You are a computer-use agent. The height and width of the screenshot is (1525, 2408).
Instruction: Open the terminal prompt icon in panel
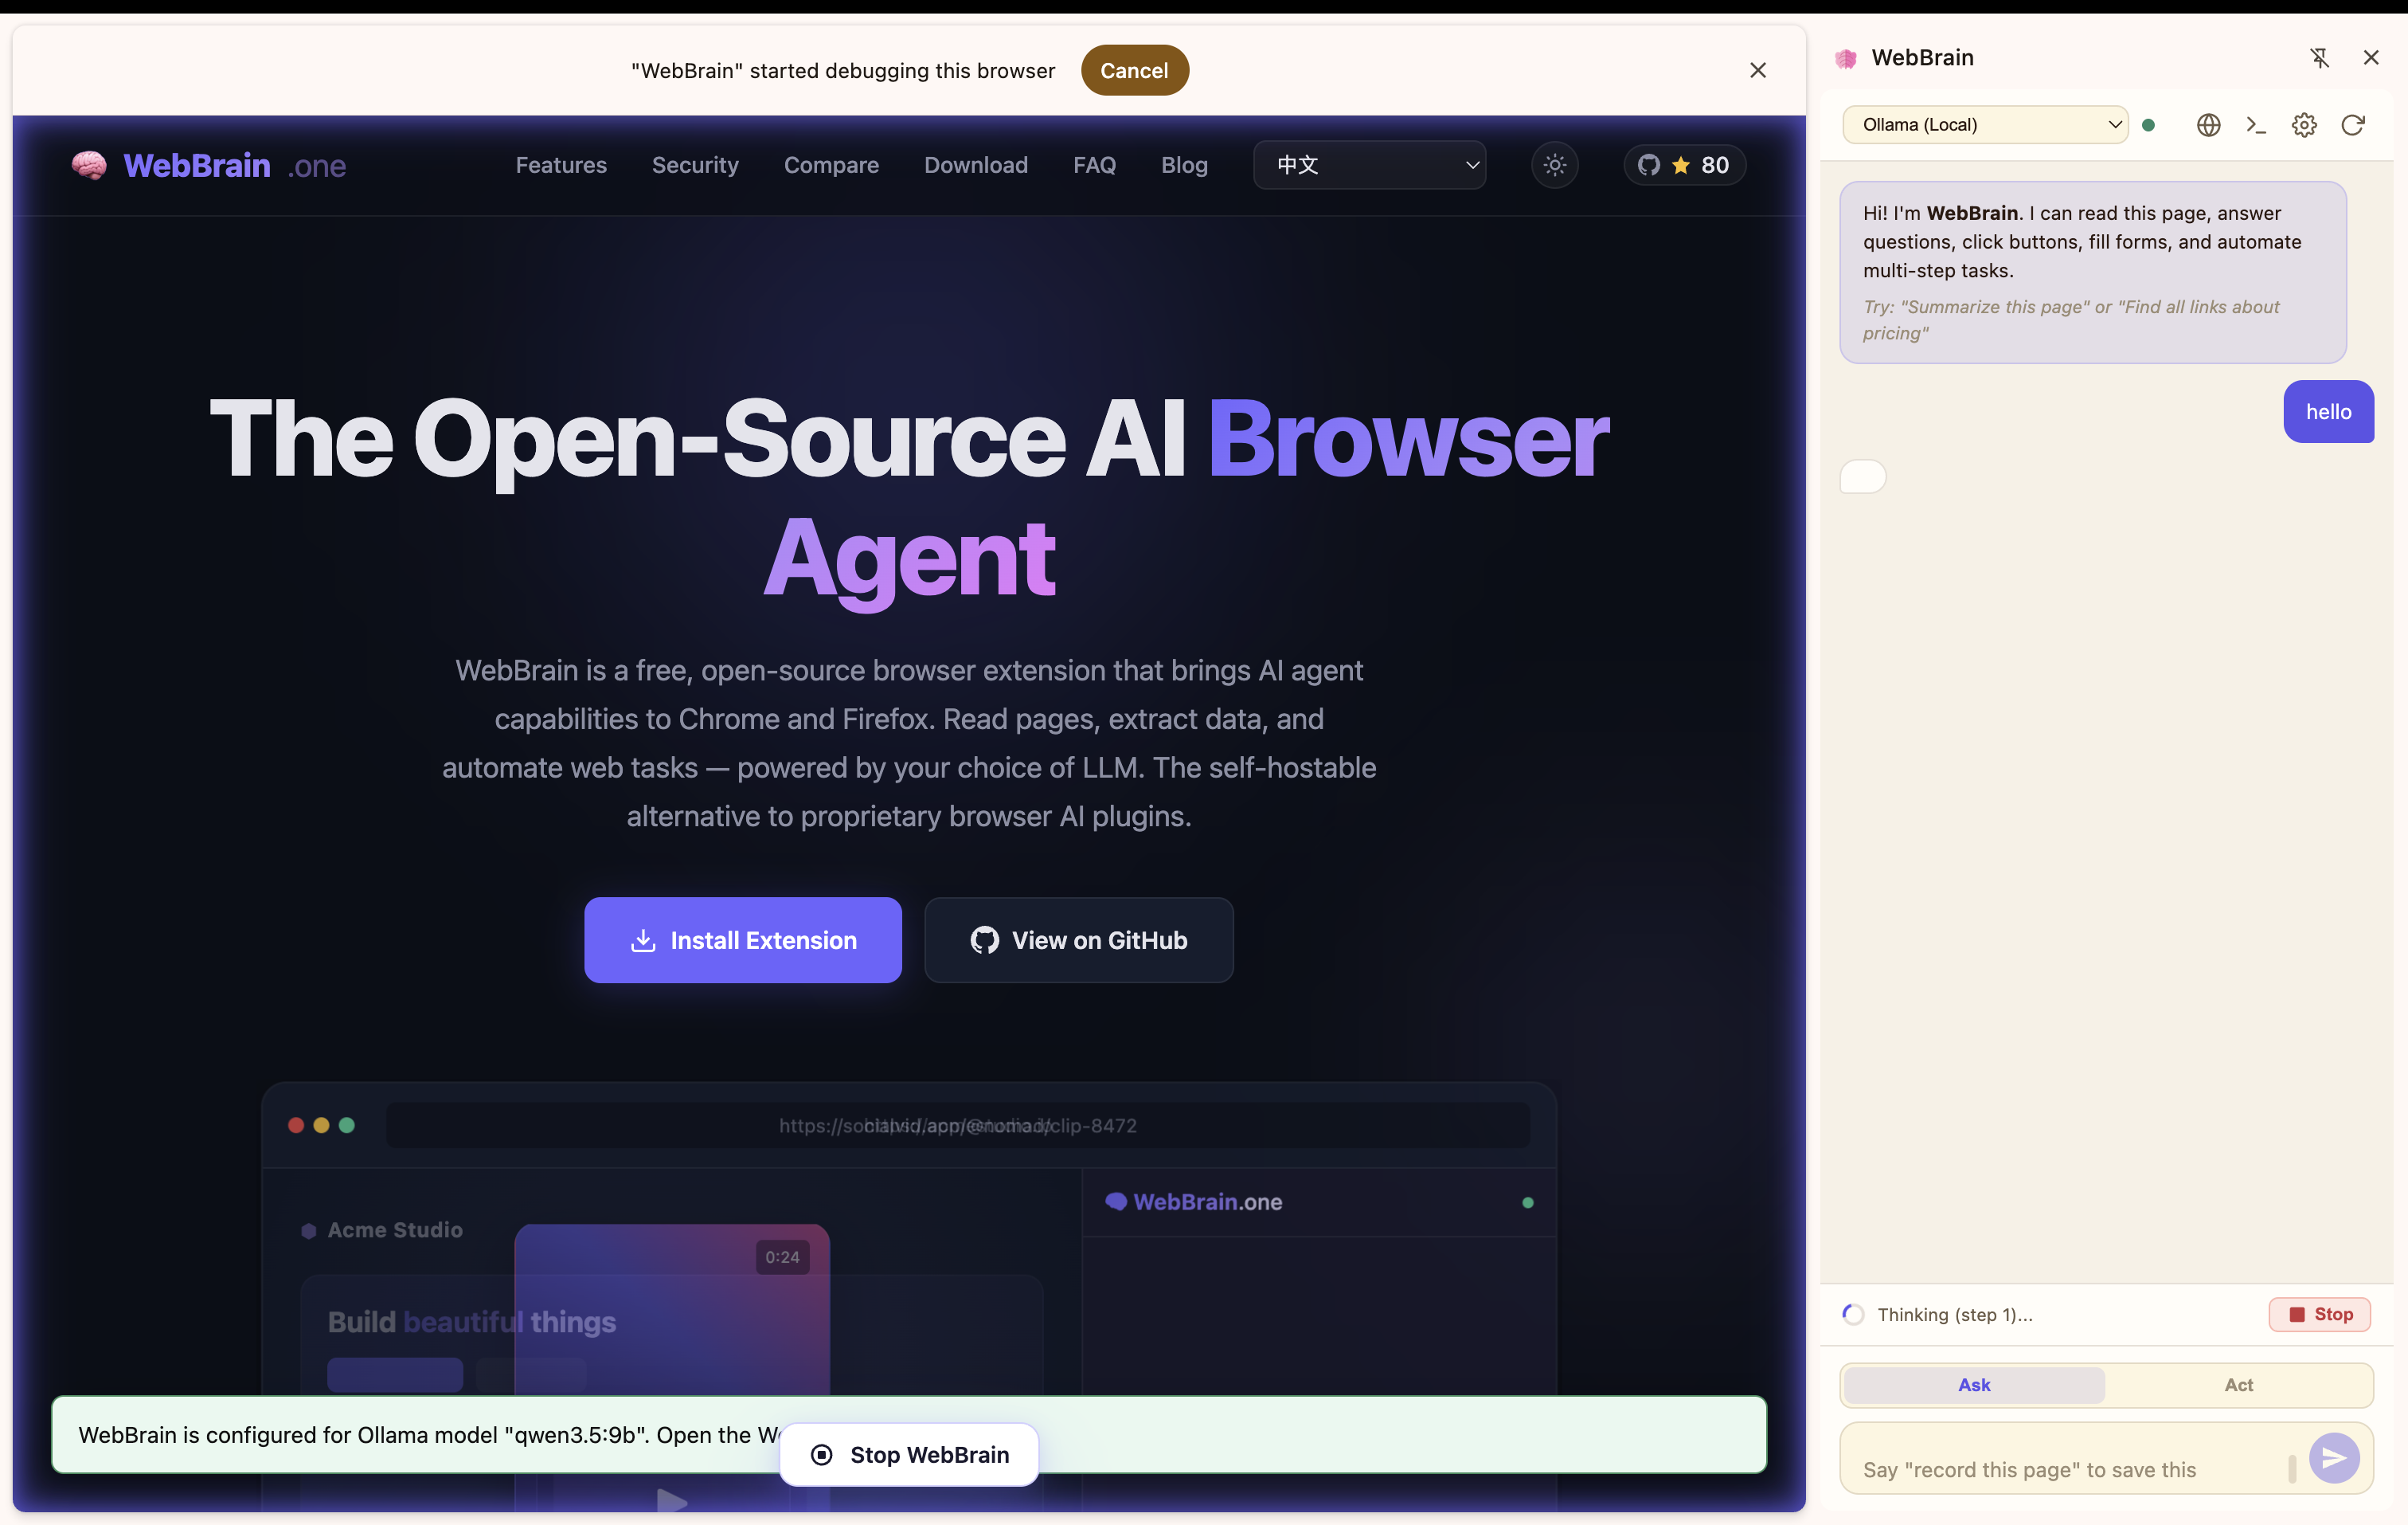(2256, 125)
